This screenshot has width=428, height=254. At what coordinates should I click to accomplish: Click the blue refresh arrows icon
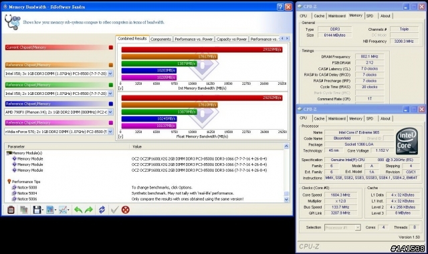(102, 210)
